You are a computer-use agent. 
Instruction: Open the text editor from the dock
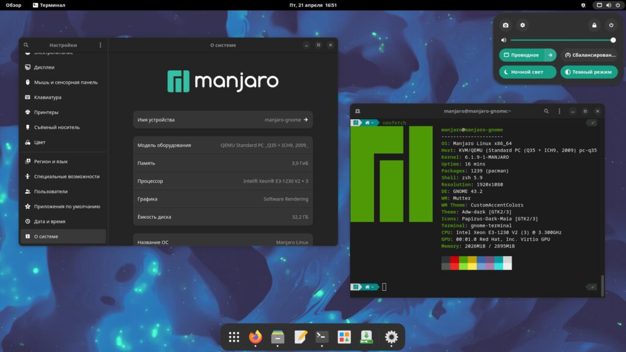(x=300, y=337)
